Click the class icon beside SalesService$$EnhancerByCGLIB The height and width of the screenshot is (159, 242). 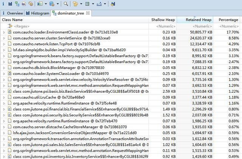[x=9, y=145]
